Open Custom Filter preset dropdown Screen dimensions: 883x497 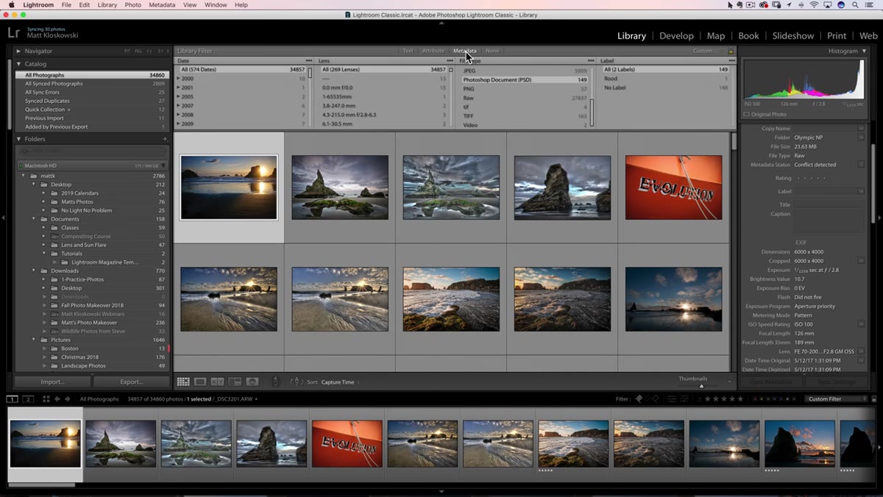coord(834,399)
